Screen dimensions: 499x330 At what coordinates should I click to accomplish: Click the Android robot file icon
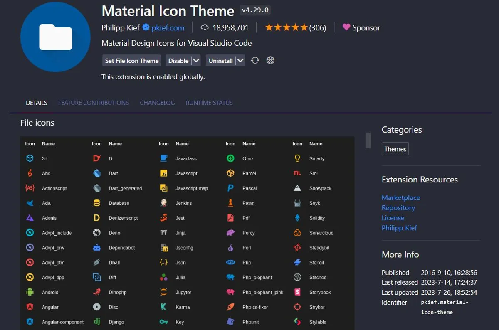30,292
